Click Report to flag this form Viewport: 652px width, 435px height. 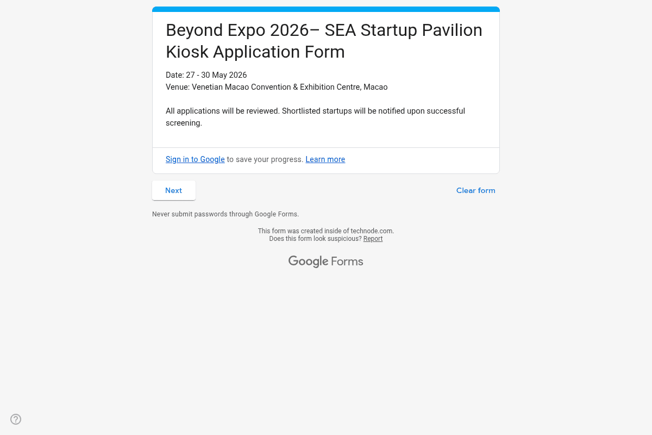point(373,239)
